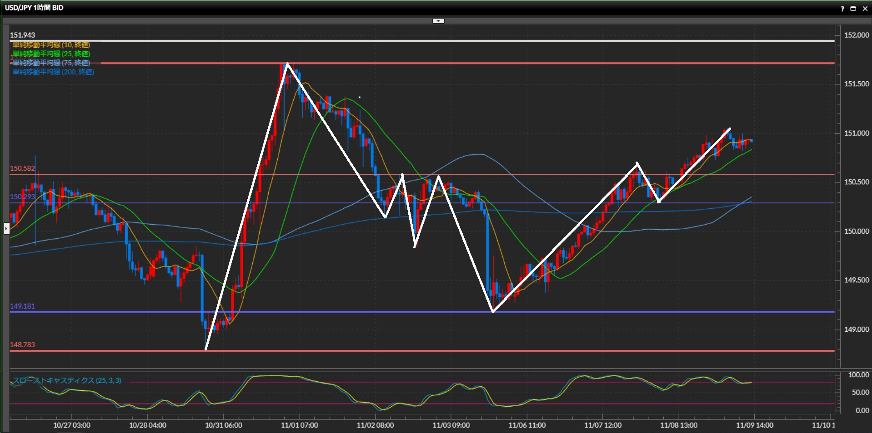Screen dimensions: 872x433
Task: Select the purple 150.293 price line label
Action: tap(23, 197)
